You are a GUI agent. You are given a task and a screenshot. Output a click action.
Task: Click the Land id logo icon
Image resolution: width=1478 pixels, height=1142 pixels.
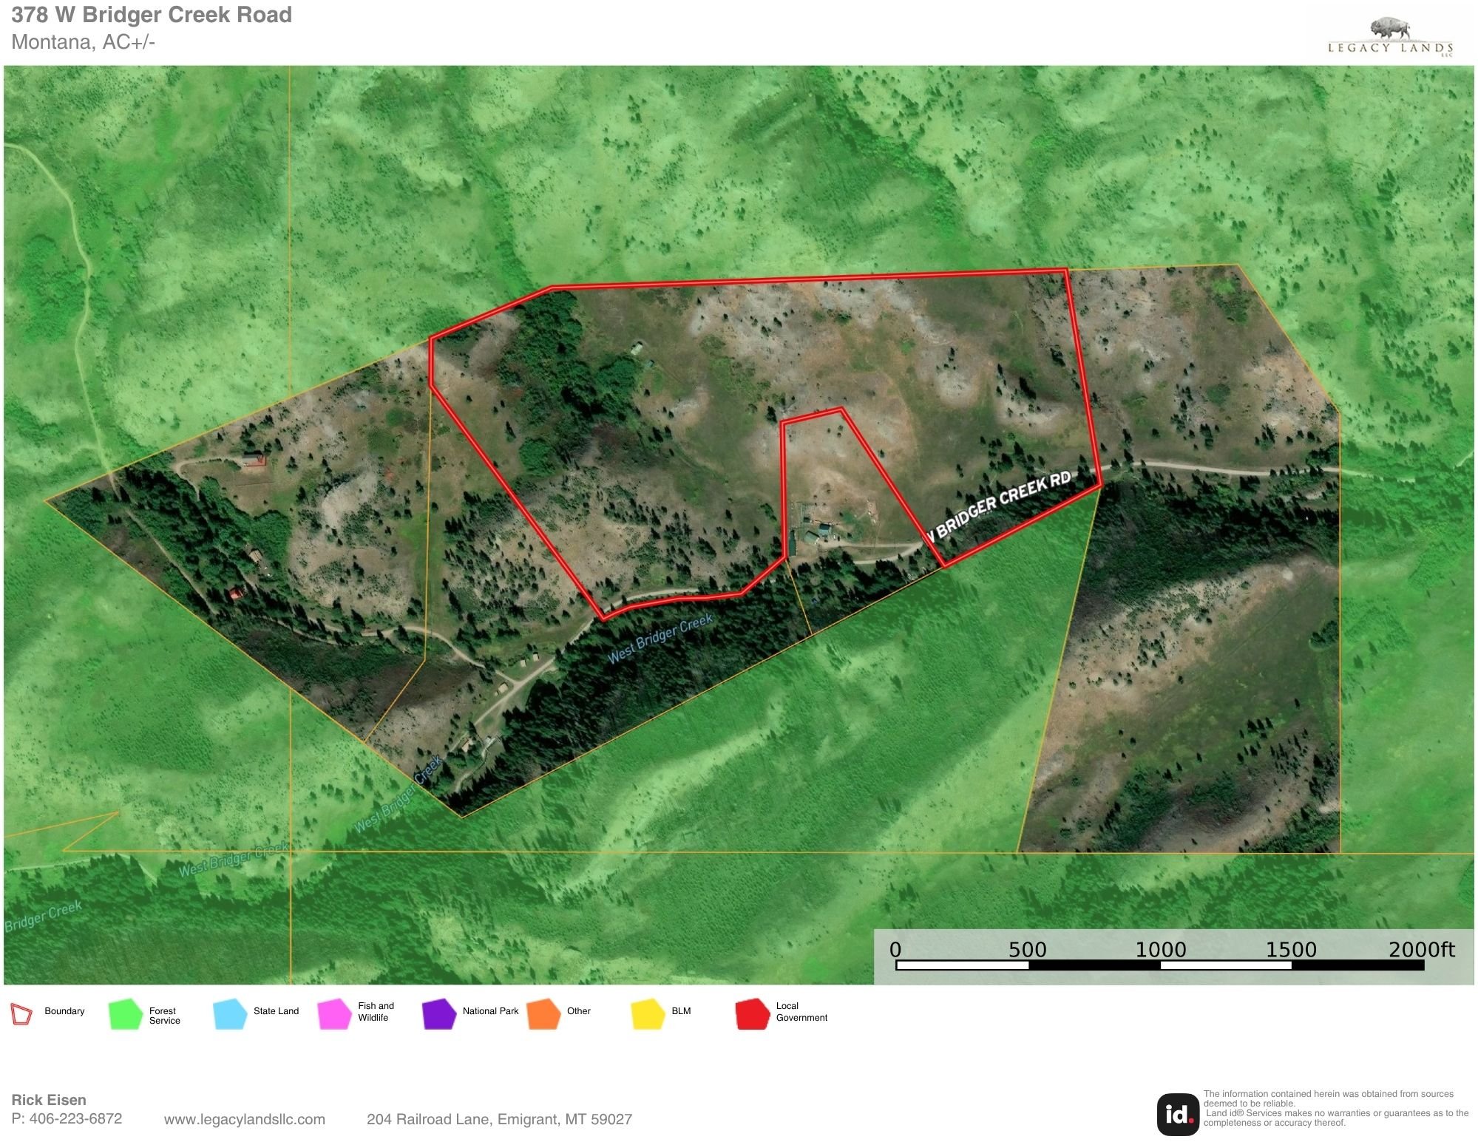1178,1114
